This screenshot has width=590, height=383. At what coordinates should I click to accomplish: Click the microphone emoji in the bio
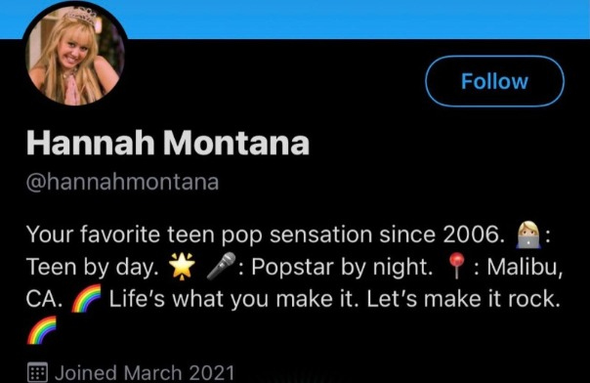pos(221,267)
